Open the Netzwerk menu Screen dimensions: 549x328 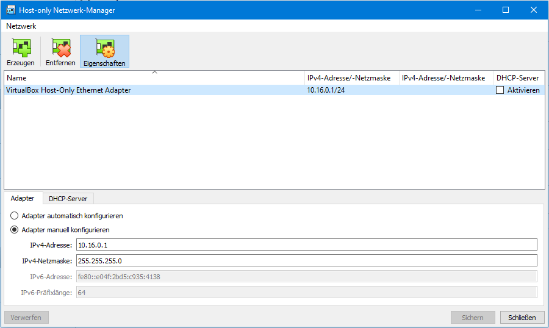pyautogui.click(x=21, y=26)
